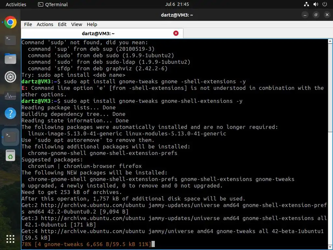Open the File menu
Viewport: 333px width, 250px height.
tap(28, 24)
